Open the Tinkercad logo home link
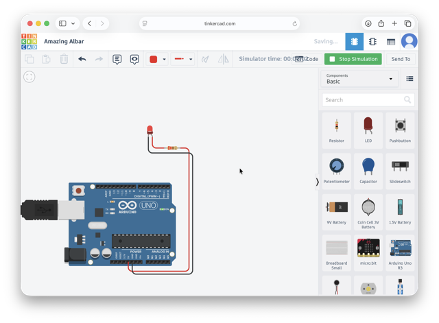 tap(29, 41)
